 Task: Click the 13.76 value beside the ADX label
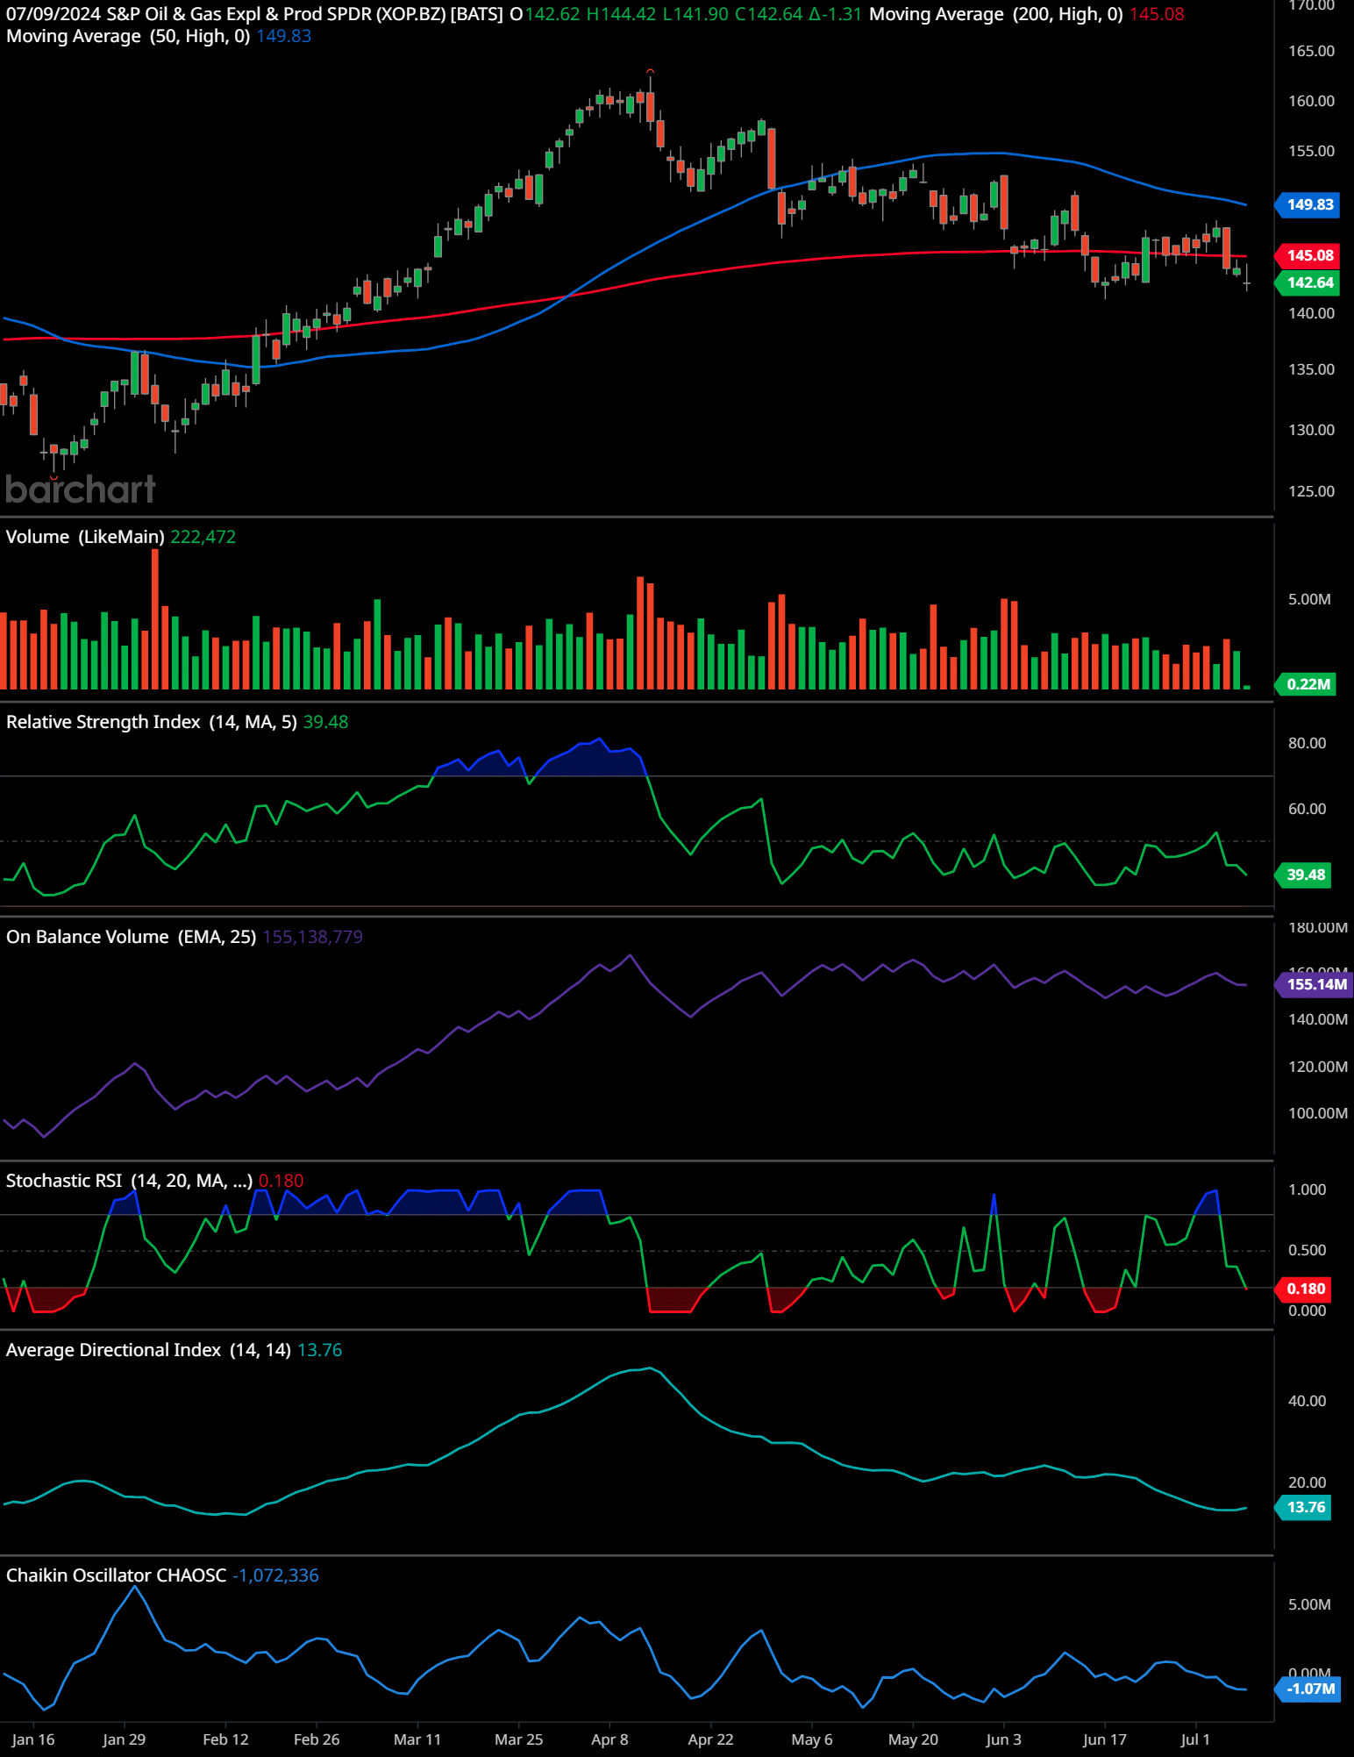pos(320,1350)
